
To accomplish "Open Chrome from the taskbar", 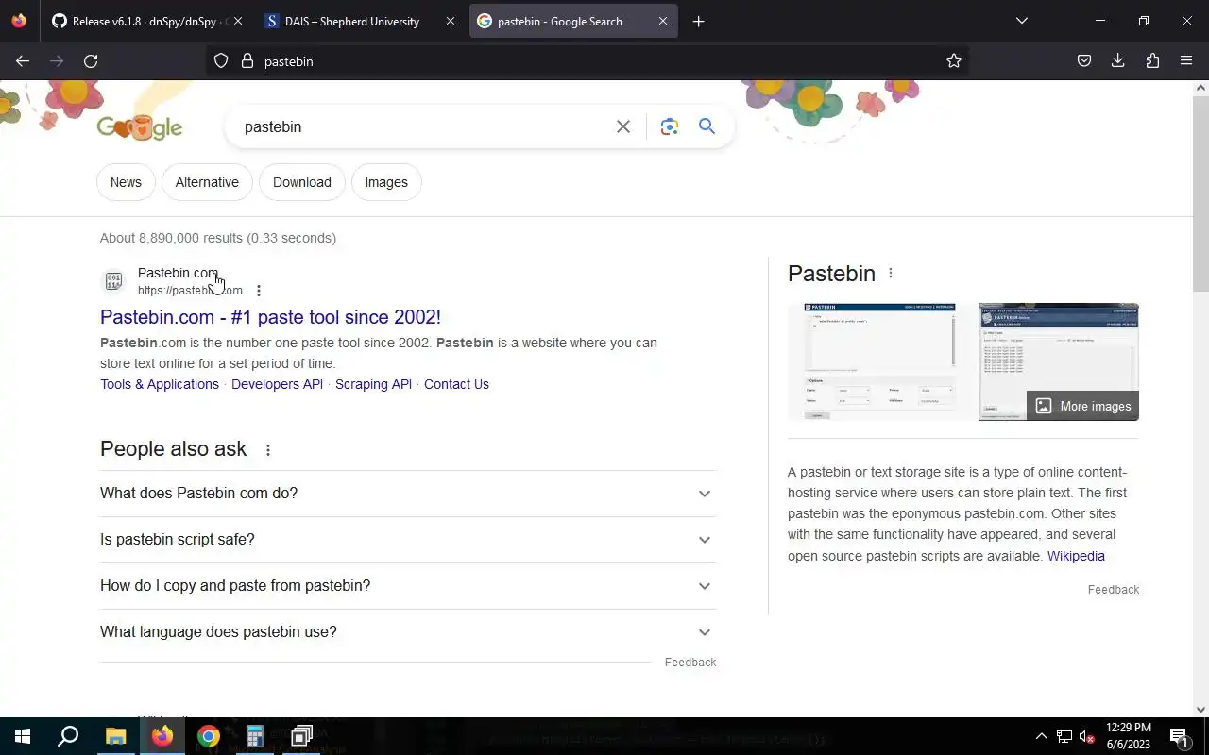I will pos(209,736).
